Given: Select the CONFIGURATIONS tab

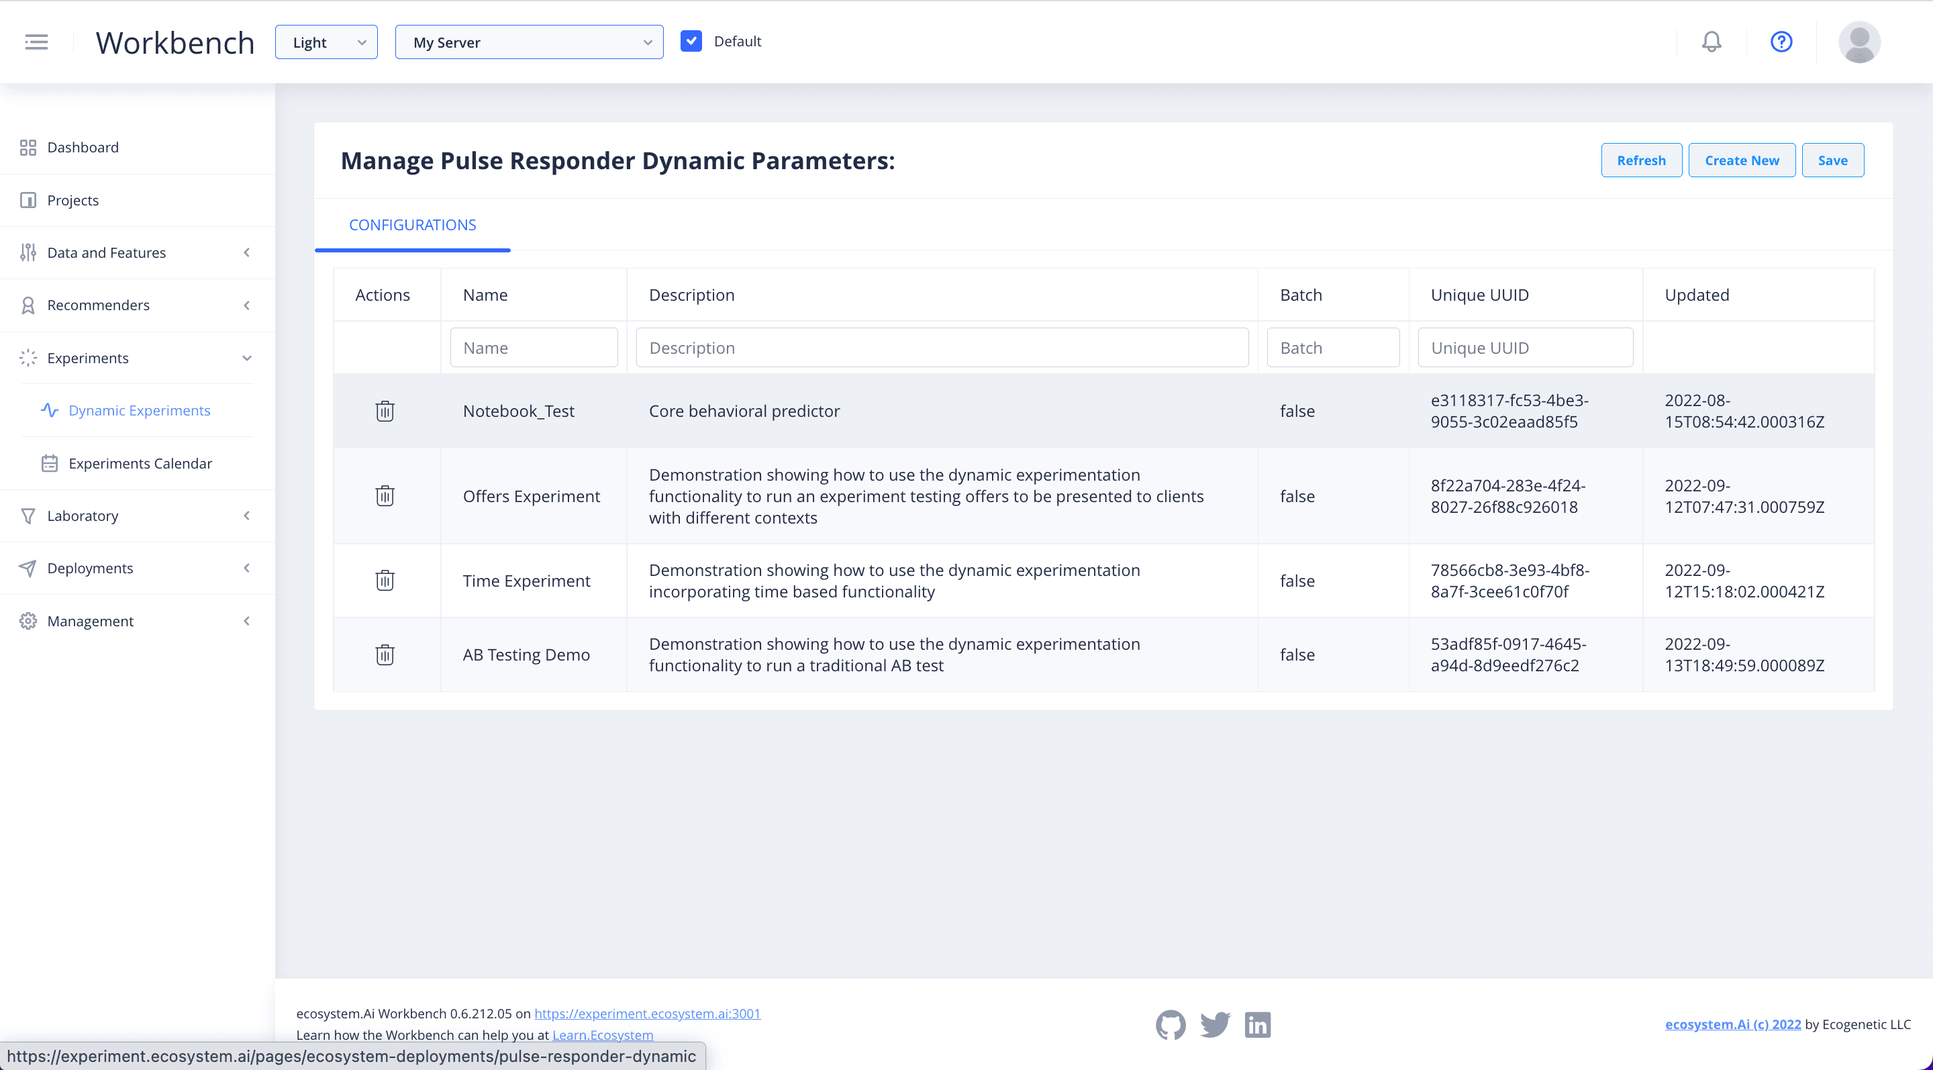Looking at the screenshot, I should 411,224.
